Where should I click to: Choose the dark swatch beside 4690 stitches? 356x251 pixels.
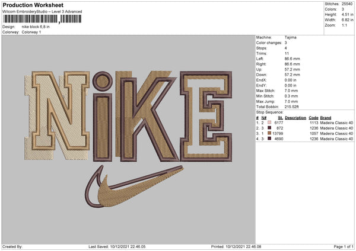(x=270, y=139)
